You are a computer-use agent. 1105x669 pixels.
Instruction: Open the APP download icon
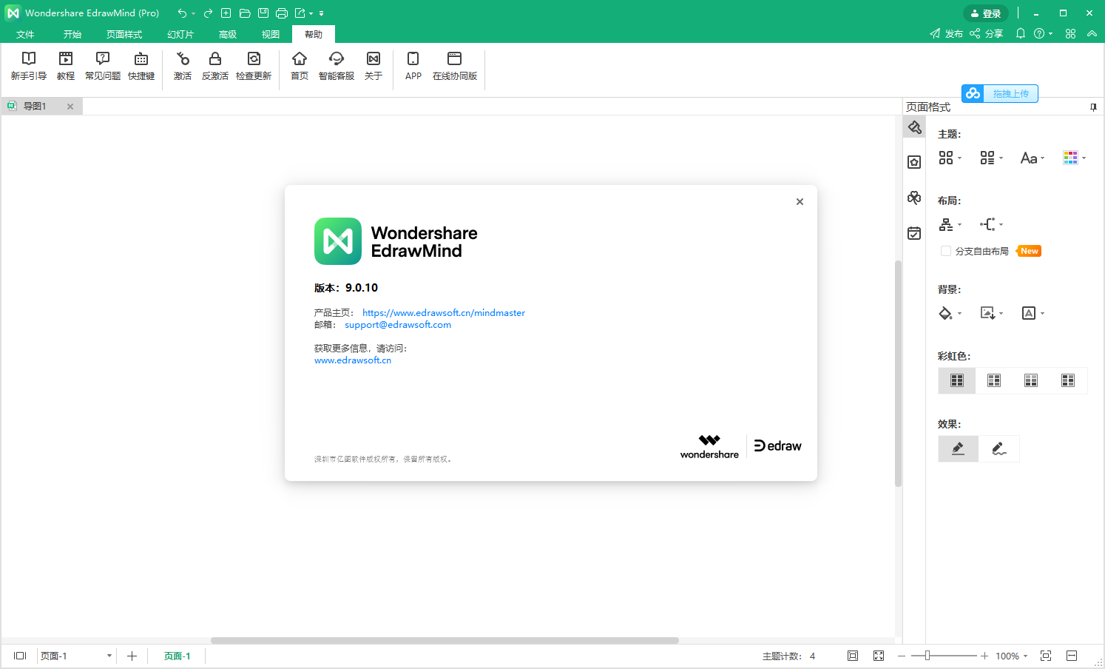coord(413,66)
